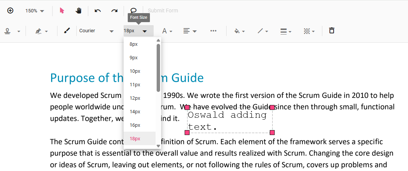Click font size list scroll up arrow
This screenshot has height=171, width=408.
coord(158,40)
